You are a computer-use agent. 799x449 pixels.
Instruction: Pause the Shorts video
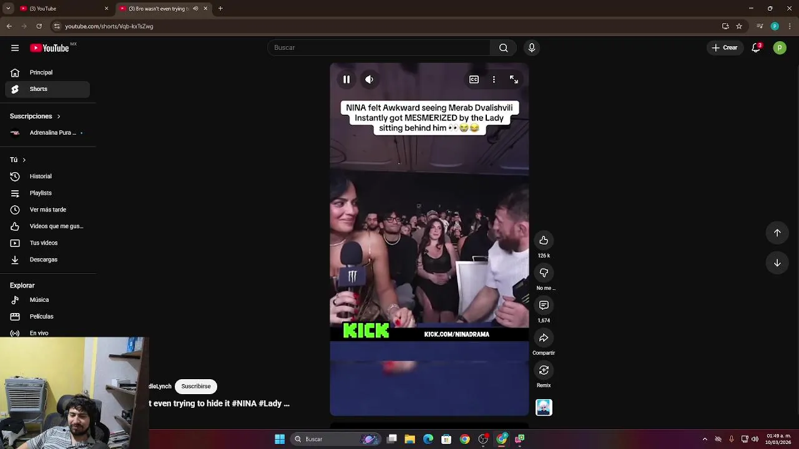coord(346,79)
